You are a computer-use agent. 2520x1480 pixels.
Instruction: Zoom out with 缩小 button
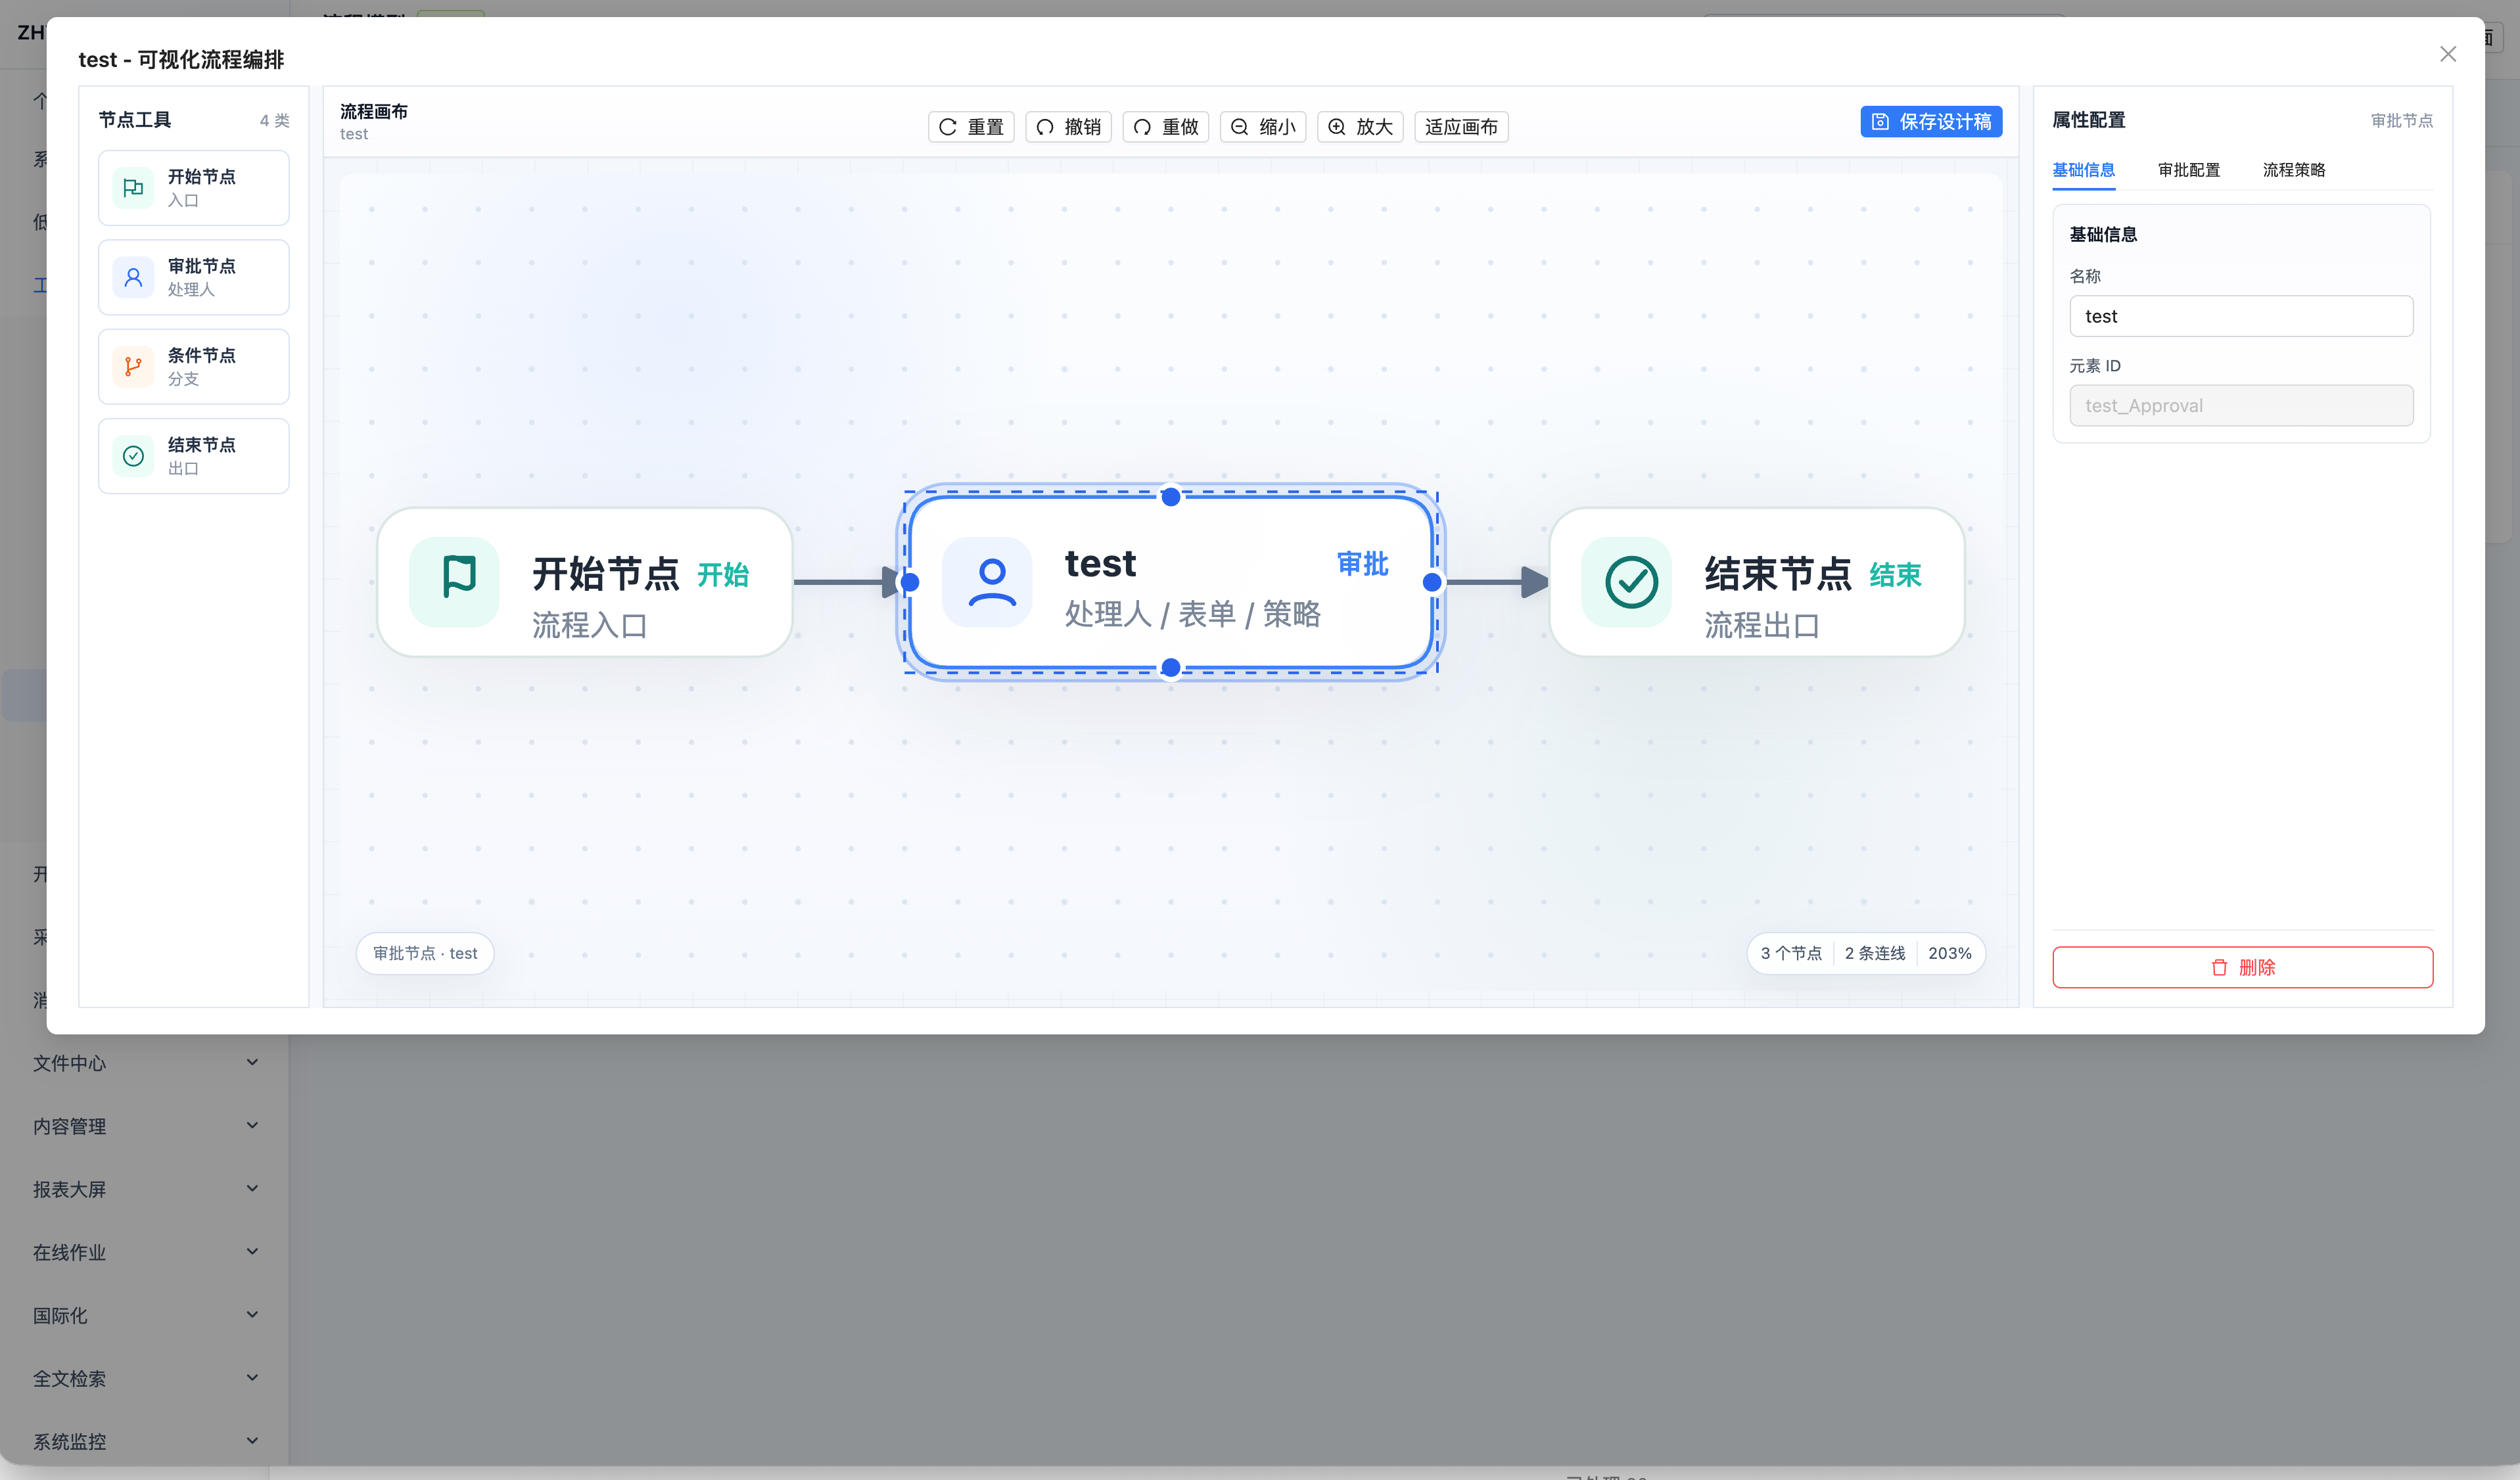[1263, 127]
